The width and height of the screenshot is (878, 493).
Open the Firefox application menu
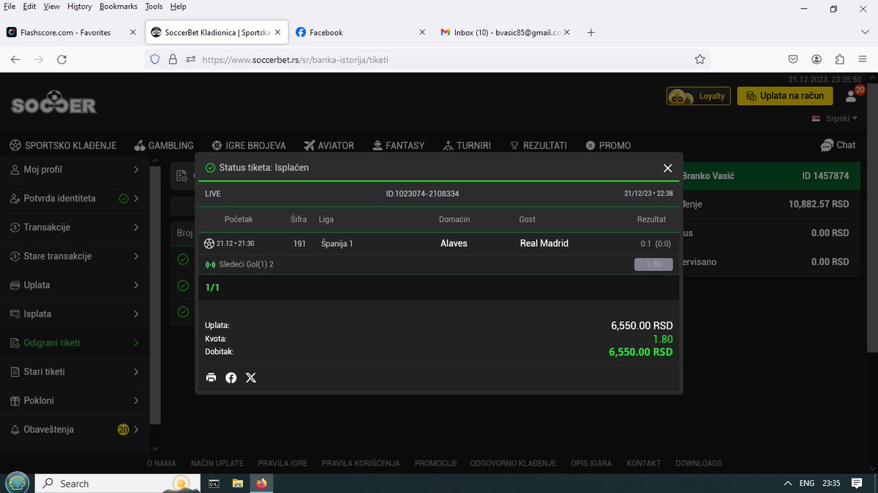(862, 59)
